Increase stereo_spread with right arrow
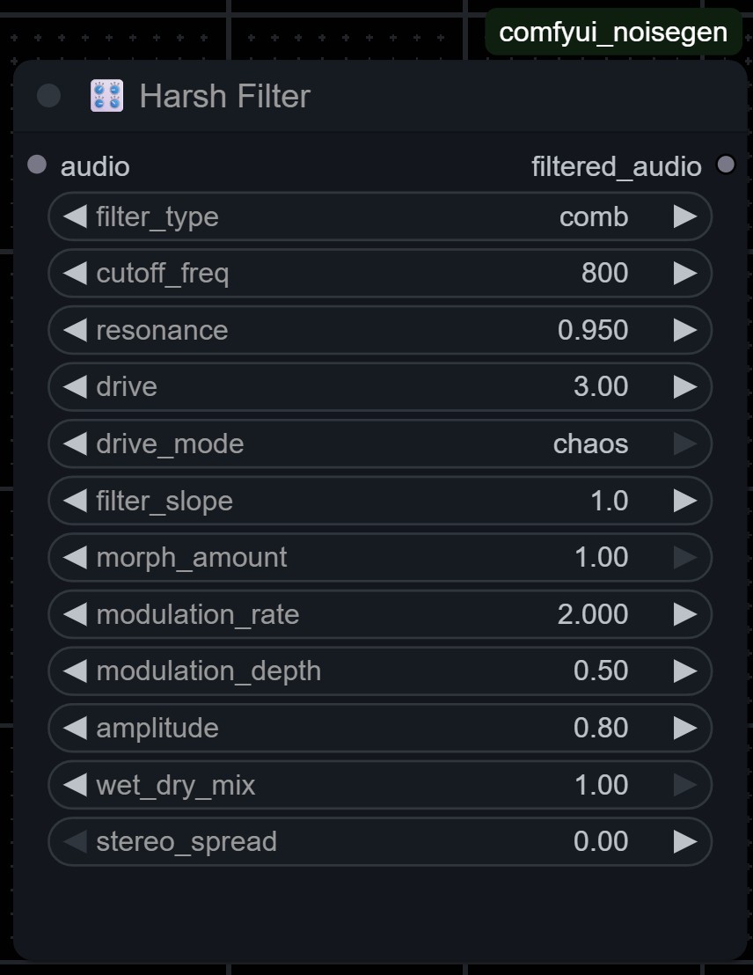753x975 pixels. [x=685, y=841]
